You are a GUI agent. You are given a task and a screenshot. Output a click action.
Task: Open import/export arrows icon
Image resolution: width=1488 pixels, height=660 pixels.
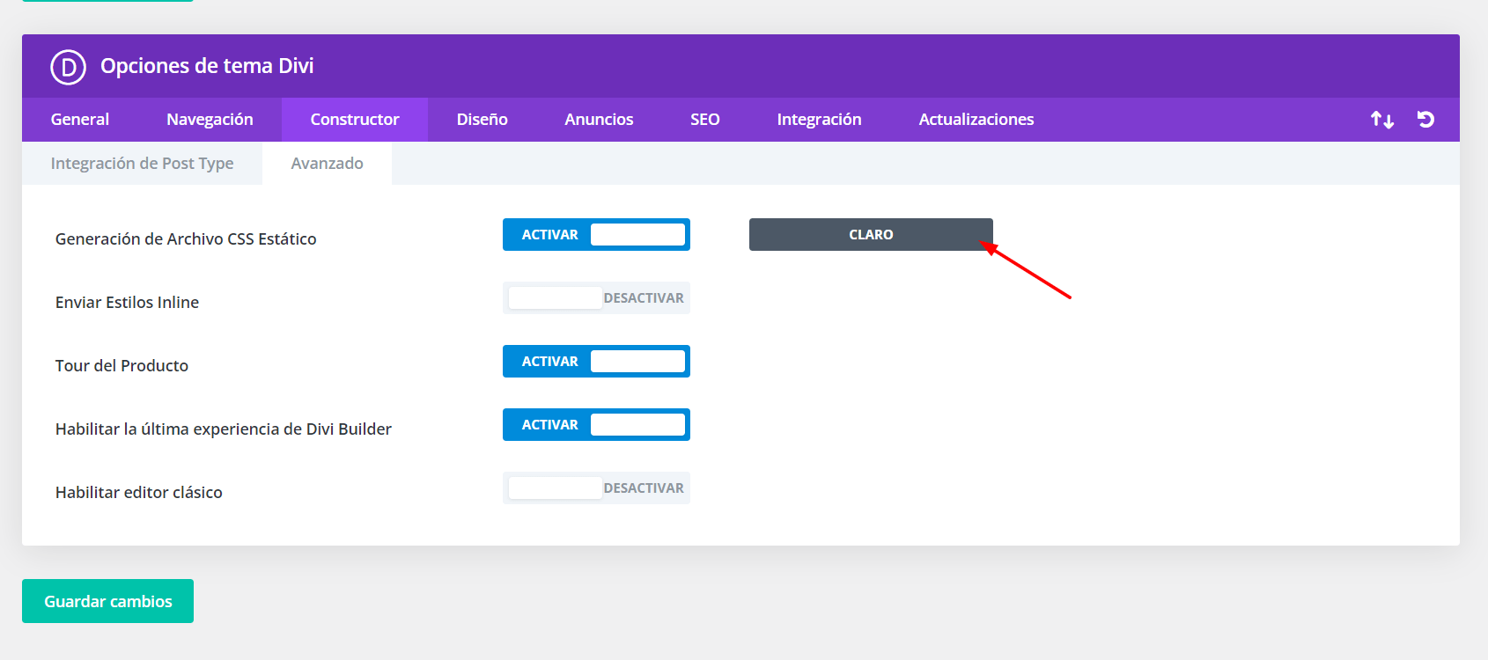pos(1382,120)
